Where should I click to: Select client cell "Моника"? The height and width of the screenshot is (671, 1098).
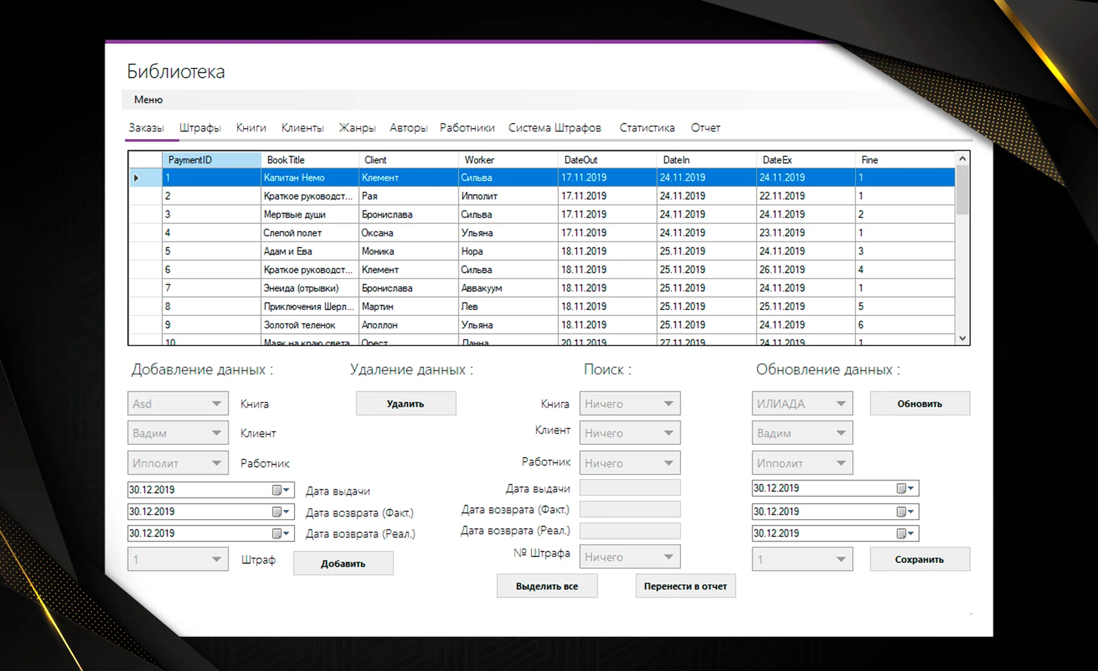point(409,251)
